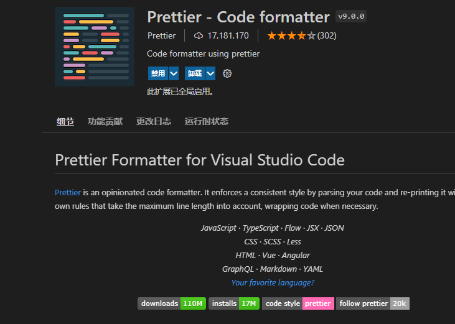Click the 此扩展已全局启用 status text
The image size is (455, 324).
(181, 91)
